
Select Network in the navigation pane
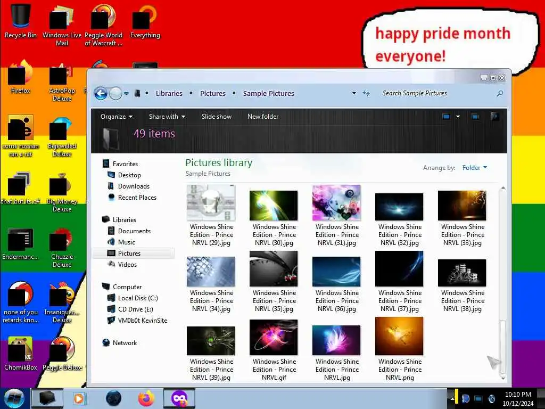pyautogui.click(x=125, y=343)
